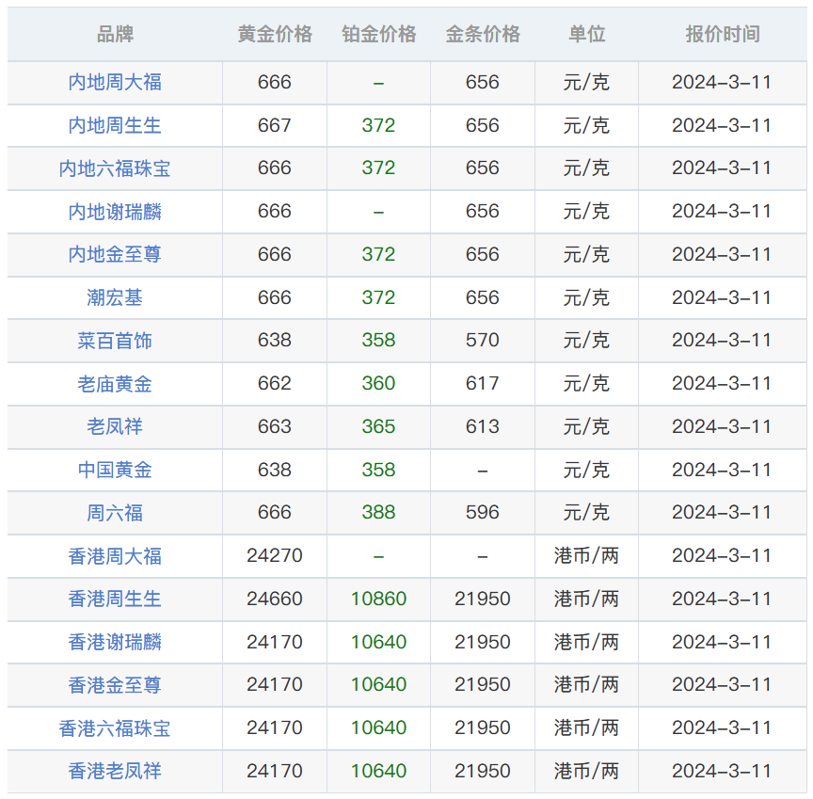Select platinum price 365 in 老凤祥 row
This screenshot has height=799, width=813.
(x=378, y=426)
